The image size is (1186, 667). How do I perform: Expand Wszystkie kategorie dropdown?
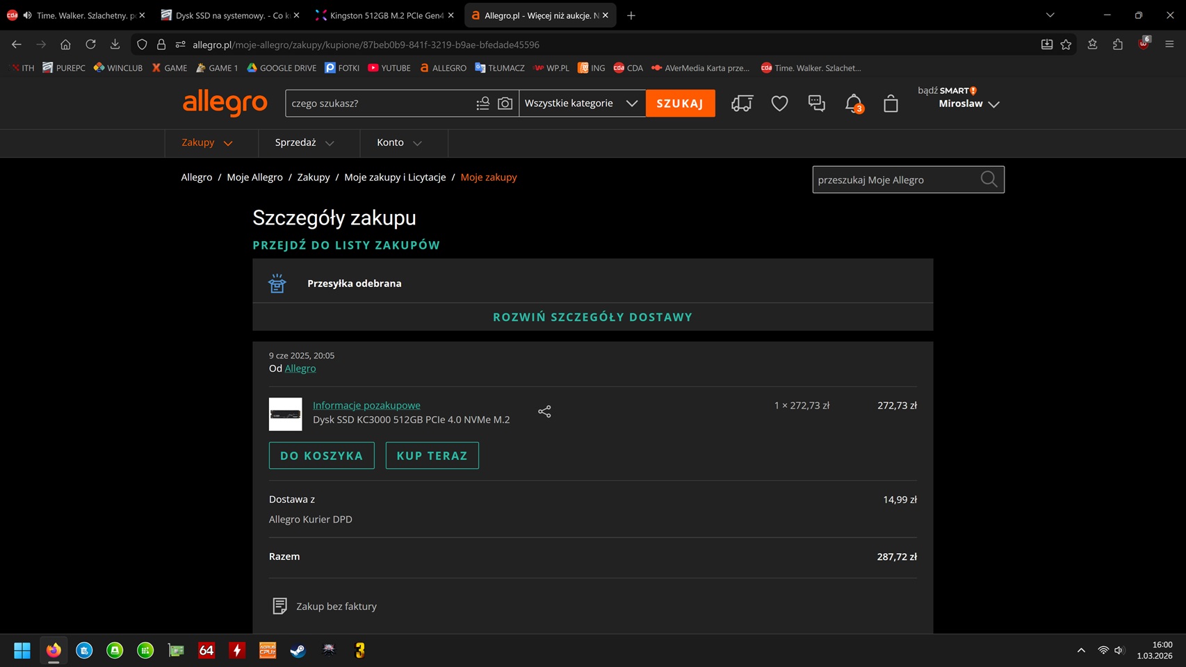582,104
